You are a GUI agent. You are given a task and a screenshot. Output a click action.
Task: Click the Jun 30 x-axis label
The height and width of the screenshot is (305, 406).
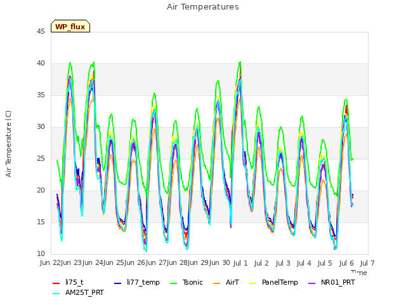[x=220, y=262]
